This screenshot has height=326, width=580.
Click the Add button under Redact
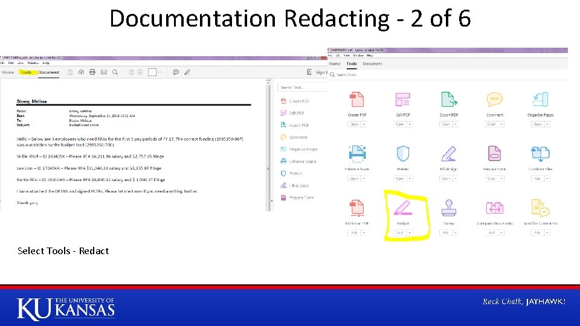[x=400, y=232]
